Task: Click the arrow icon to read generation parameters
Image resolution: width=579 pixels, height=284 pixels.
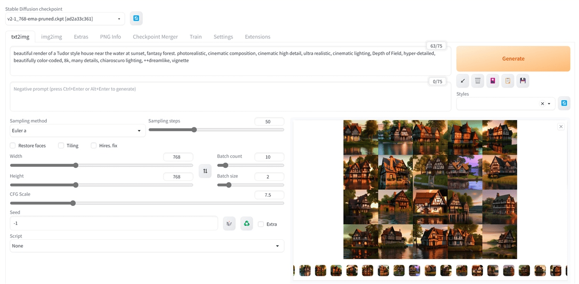Action: click(463, 81)
